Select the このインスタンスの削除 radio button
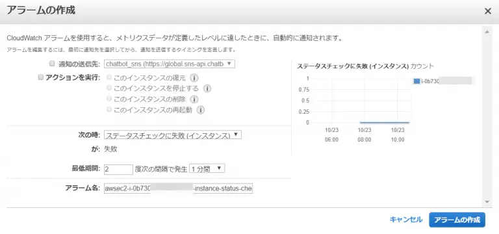499x234 pixels. [109, 99]
